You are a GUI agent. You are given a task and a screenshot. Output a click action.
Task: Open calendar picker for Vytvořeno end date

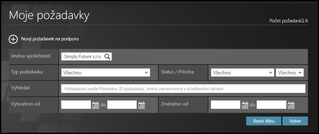[x=141, y=105]
